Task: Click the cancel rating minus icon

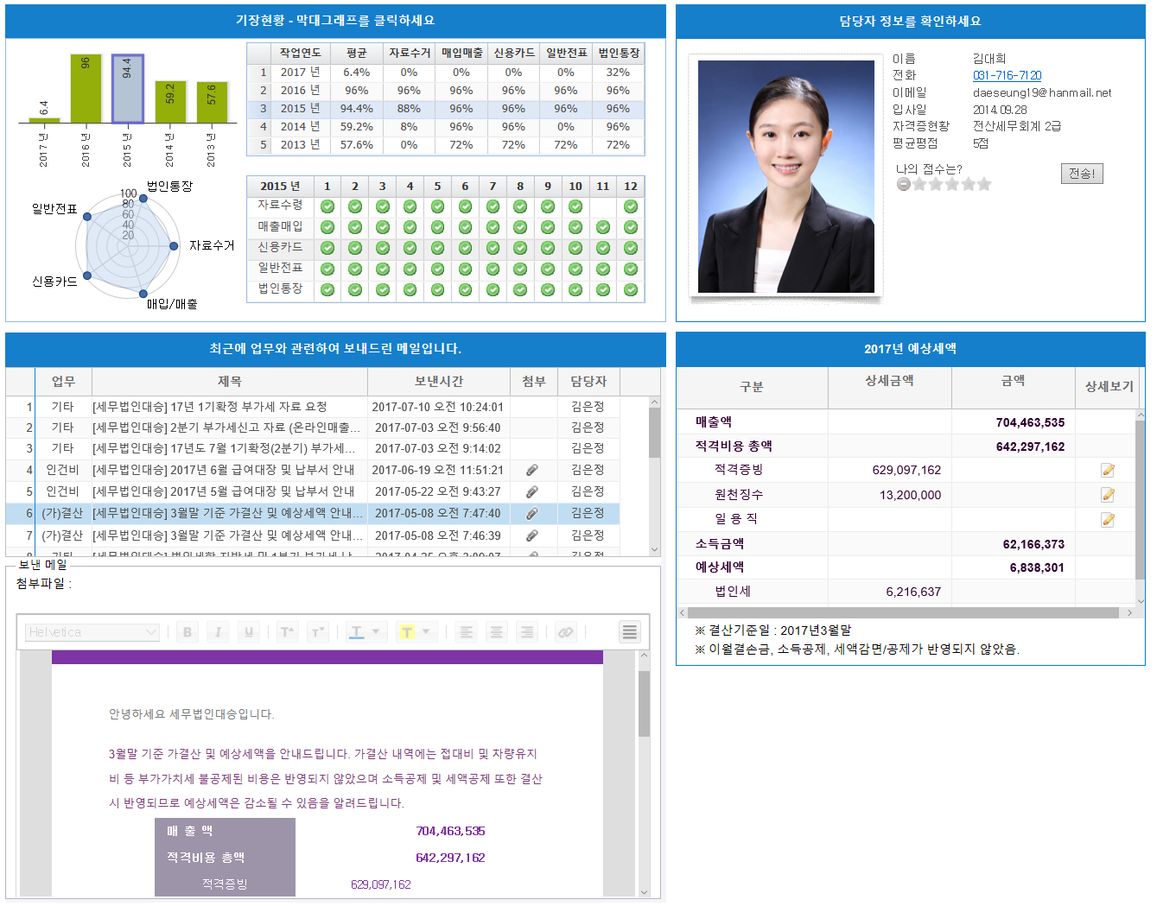Action: tap(904, 184)
